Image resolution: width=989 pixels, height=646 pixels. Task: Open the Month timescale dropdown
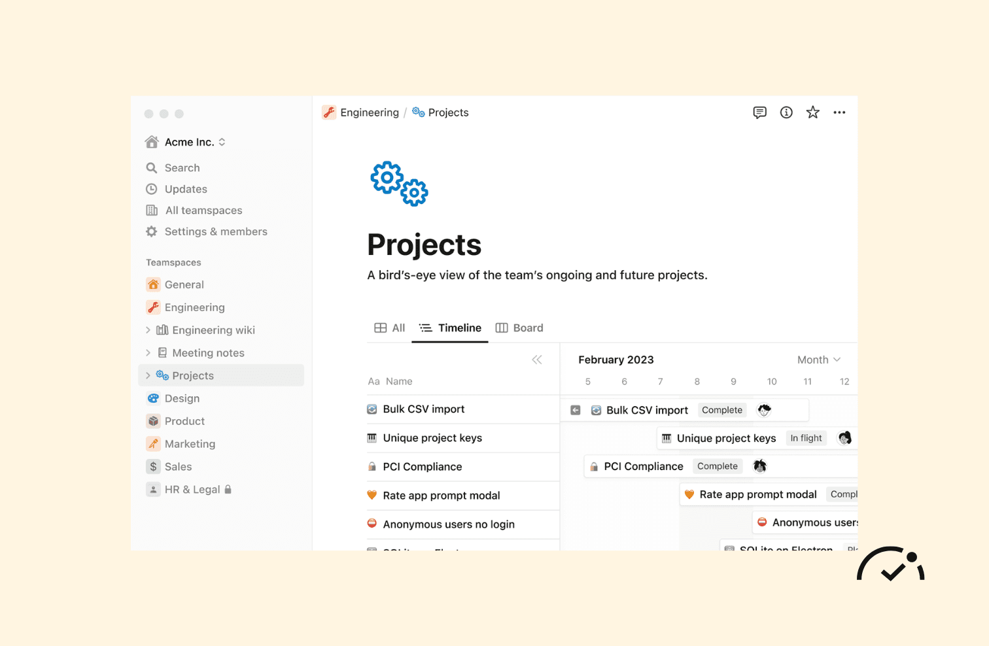818,360
